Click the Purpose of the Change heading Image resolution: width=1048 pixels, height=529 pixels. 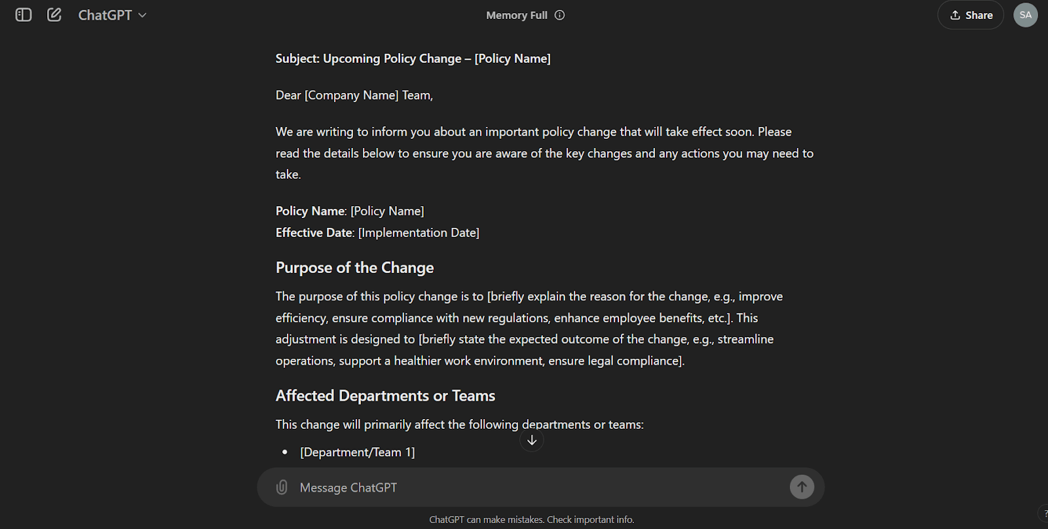point(354,267)
